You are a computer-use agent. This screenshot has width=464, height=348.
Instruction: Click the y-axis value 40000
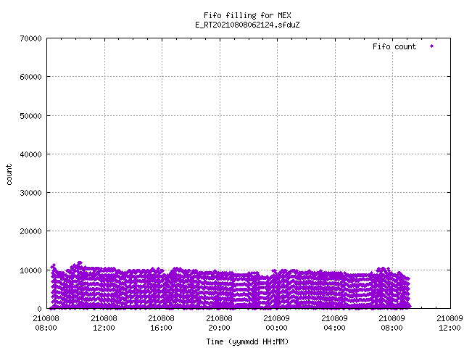(x=30, y=154)
